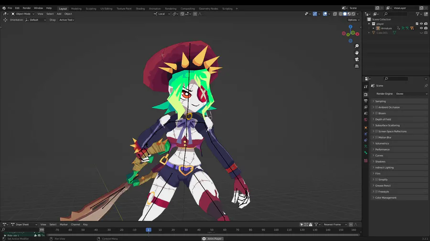Expand the Sampling panel
This screenshot has height=241, width=430.
(x=399, y=101)
